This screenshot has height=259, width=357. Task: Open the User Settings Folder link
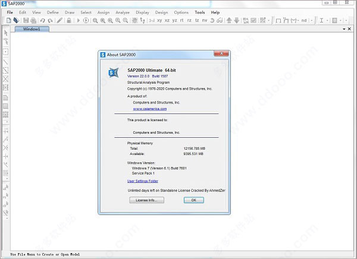pos(143,181)
